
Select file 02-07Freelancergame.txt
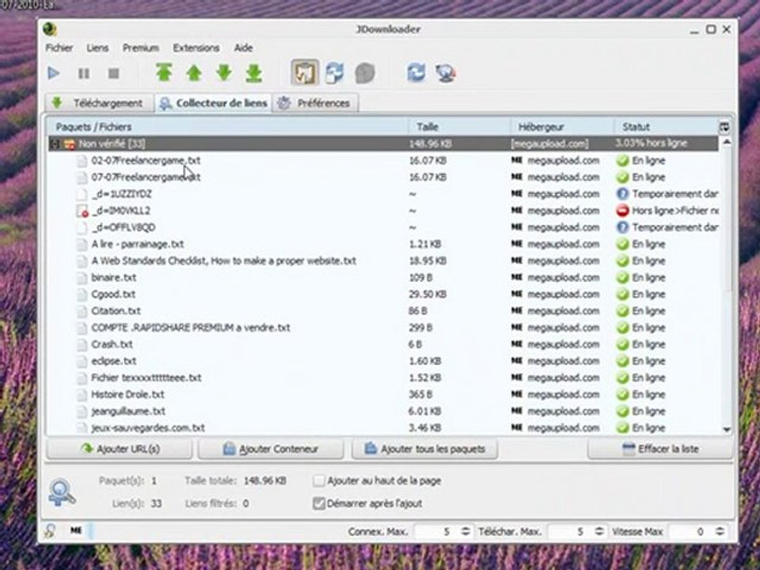[146, 161]
